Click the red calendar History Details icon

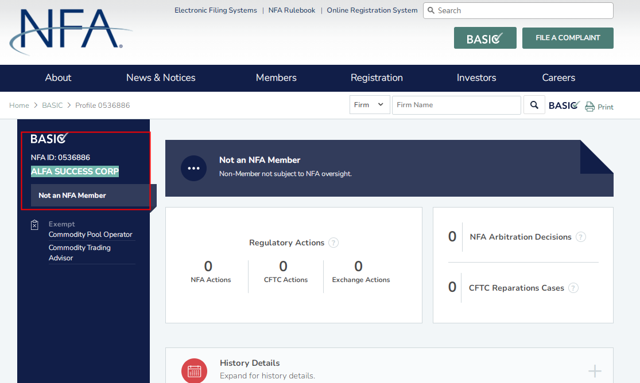click(194, 370)
